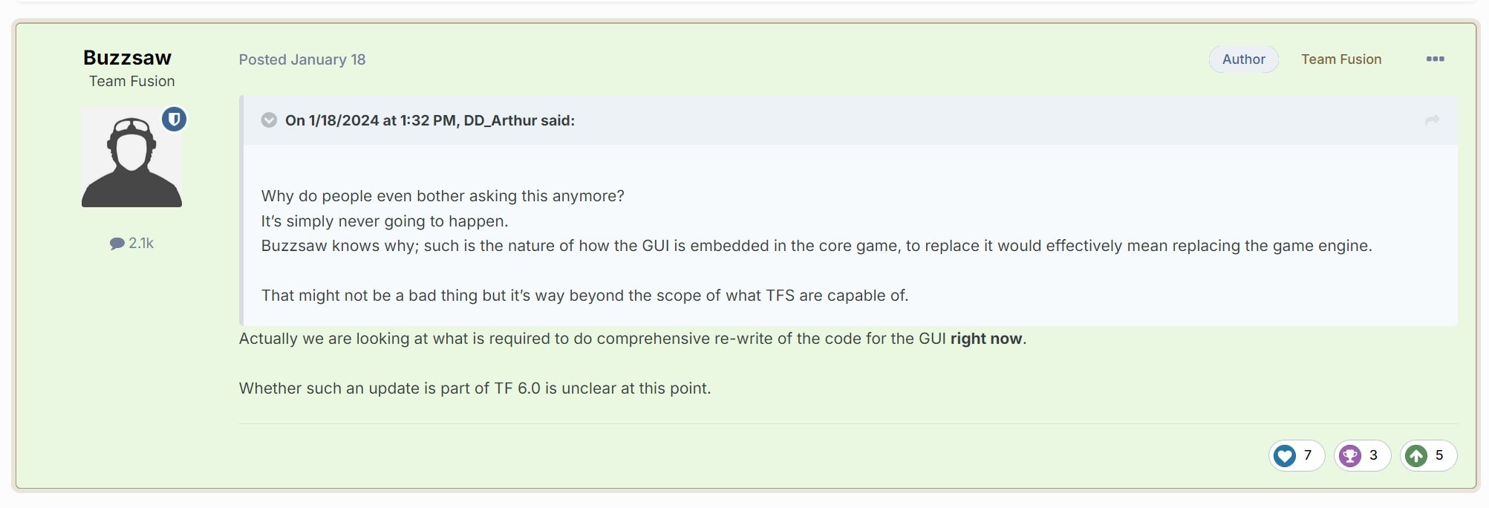Click Team Fusion group under Buzzsaw's name
The height and width of the screenshot is (508, 1489).
tap(131, 81)
